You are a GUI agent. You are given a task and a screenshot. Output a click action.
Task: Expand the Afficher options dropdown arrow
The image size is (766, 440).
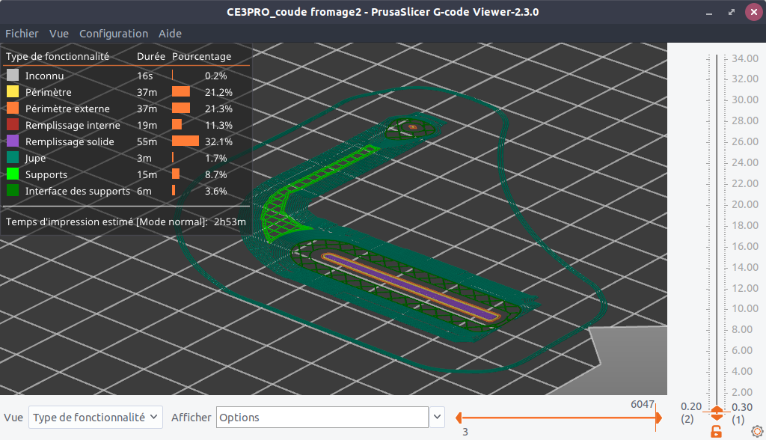(x=437, y=418)
